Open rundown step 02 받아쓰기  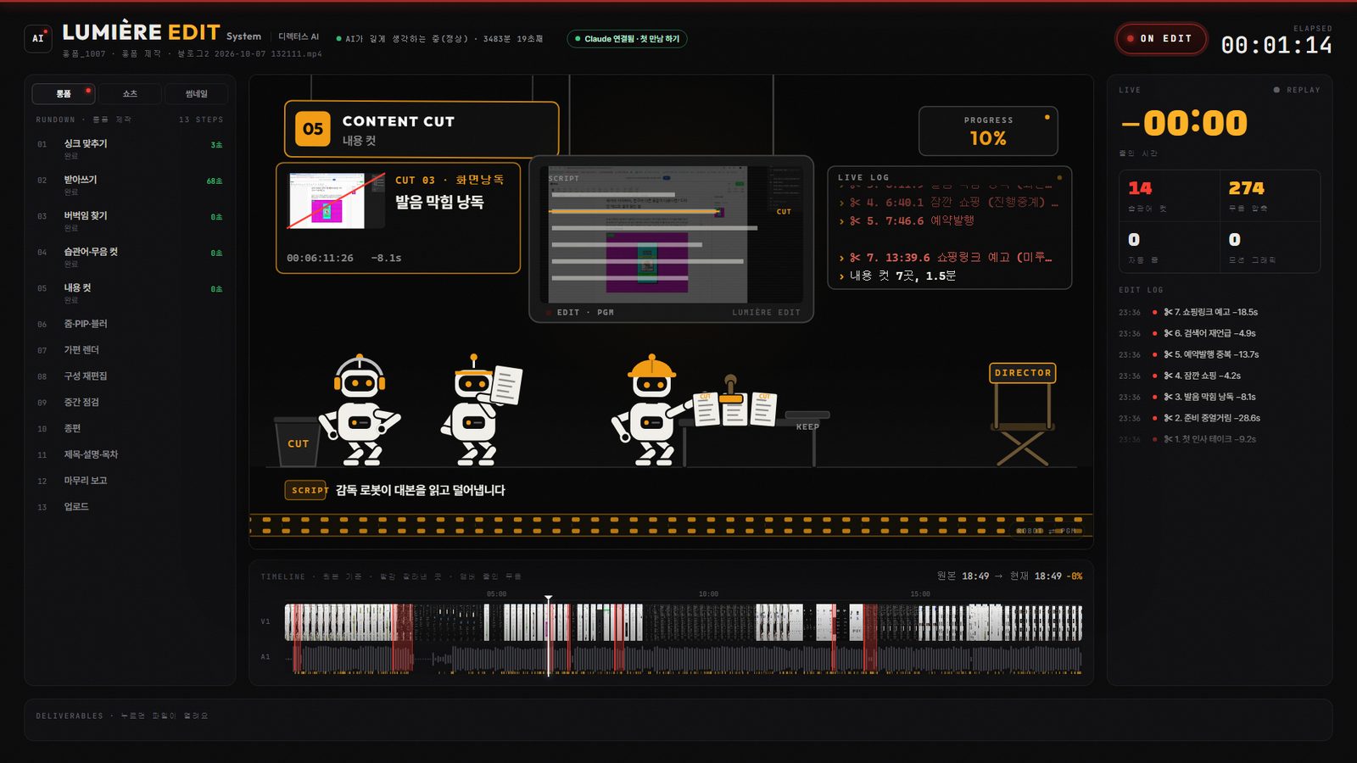[129, 185]
